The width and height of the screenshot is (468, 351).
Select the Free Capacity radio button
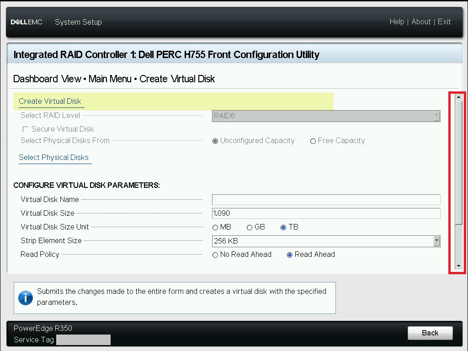[x=313, y=141]
